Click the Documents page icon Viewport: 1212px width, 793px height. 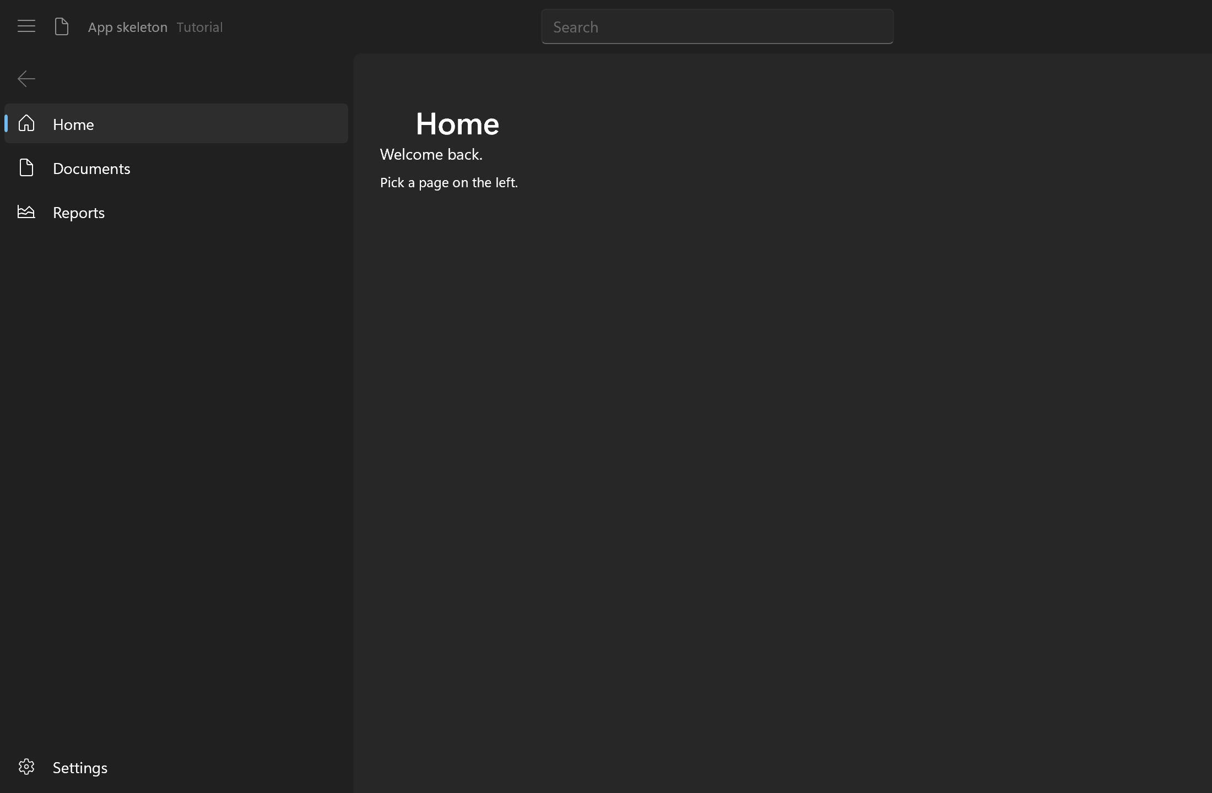(26, 167)
